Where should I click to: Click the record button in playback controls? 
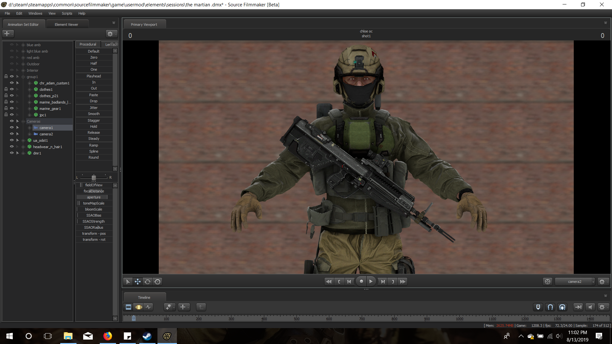(361, 282)
